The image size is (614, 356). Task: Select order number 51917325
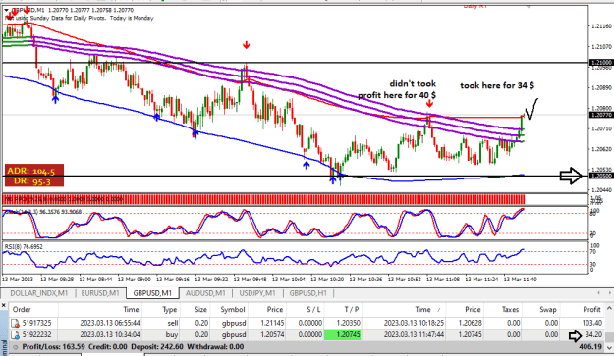[36, 324]
